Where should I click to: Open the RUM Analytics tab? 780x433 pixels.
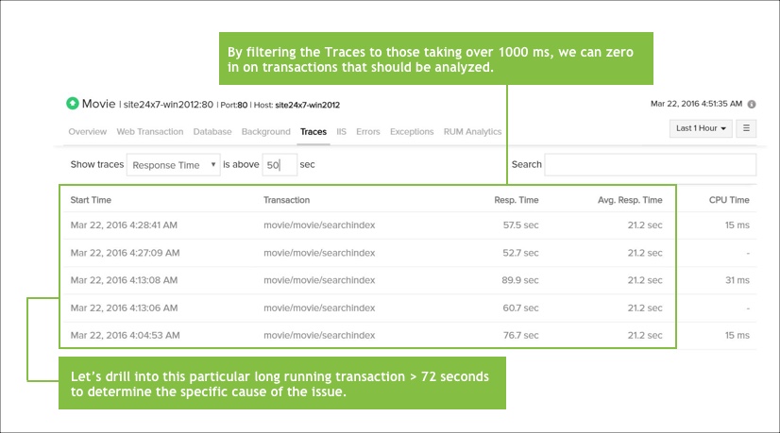(472, 132)
